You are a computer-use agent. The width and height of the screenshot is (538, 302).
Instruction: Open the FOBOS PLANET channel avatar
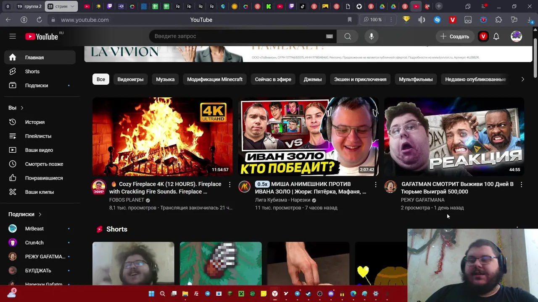pos(99,187)
